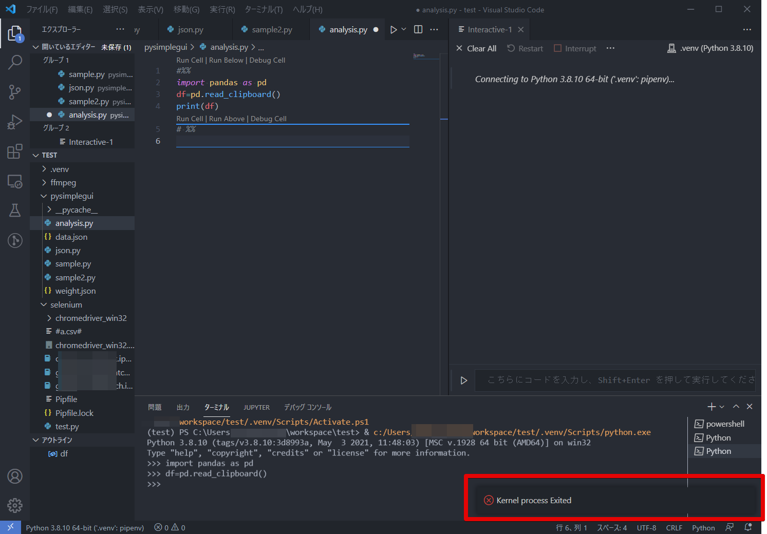Screen dimensions: 767x534
Task: Click the Run Cell link above the import statement
Action: [190, 60]
